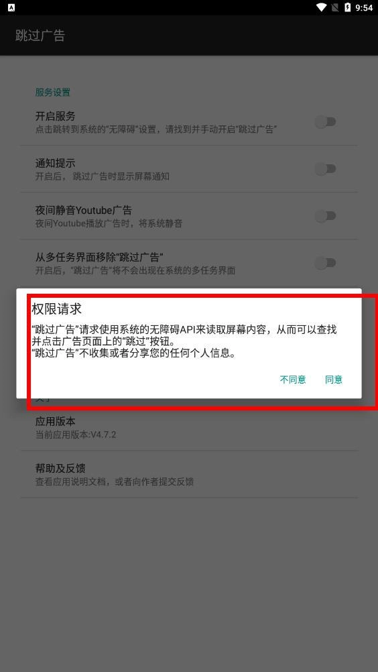Click the 9:54 clock in status bar
Image resolution: width=378 pixels, height=672 pixels.
(365, 8)
